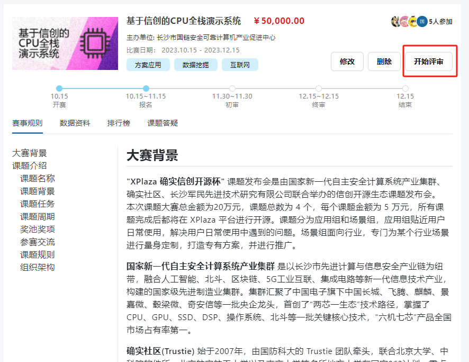Open the 赛事规则 tab

pyautogui.click(x=27, y=123)
